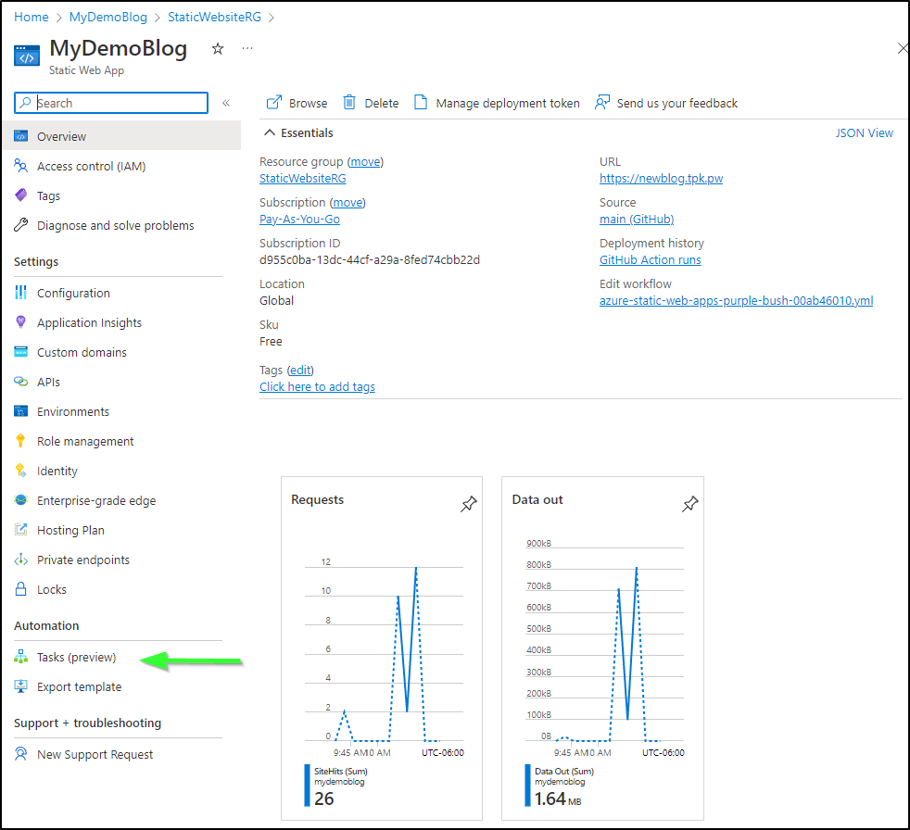Collapse the Essentials section
The height and width of the screenshot is (830, 910).
[x=270, y=132]
